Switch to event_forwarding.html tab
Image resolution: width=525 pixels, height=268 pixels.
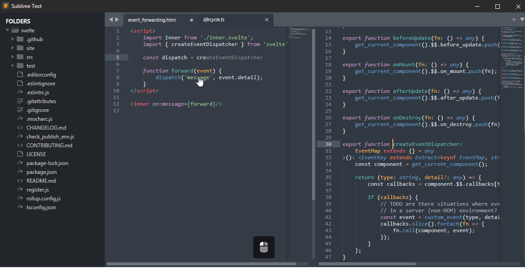tap(161, 20)
